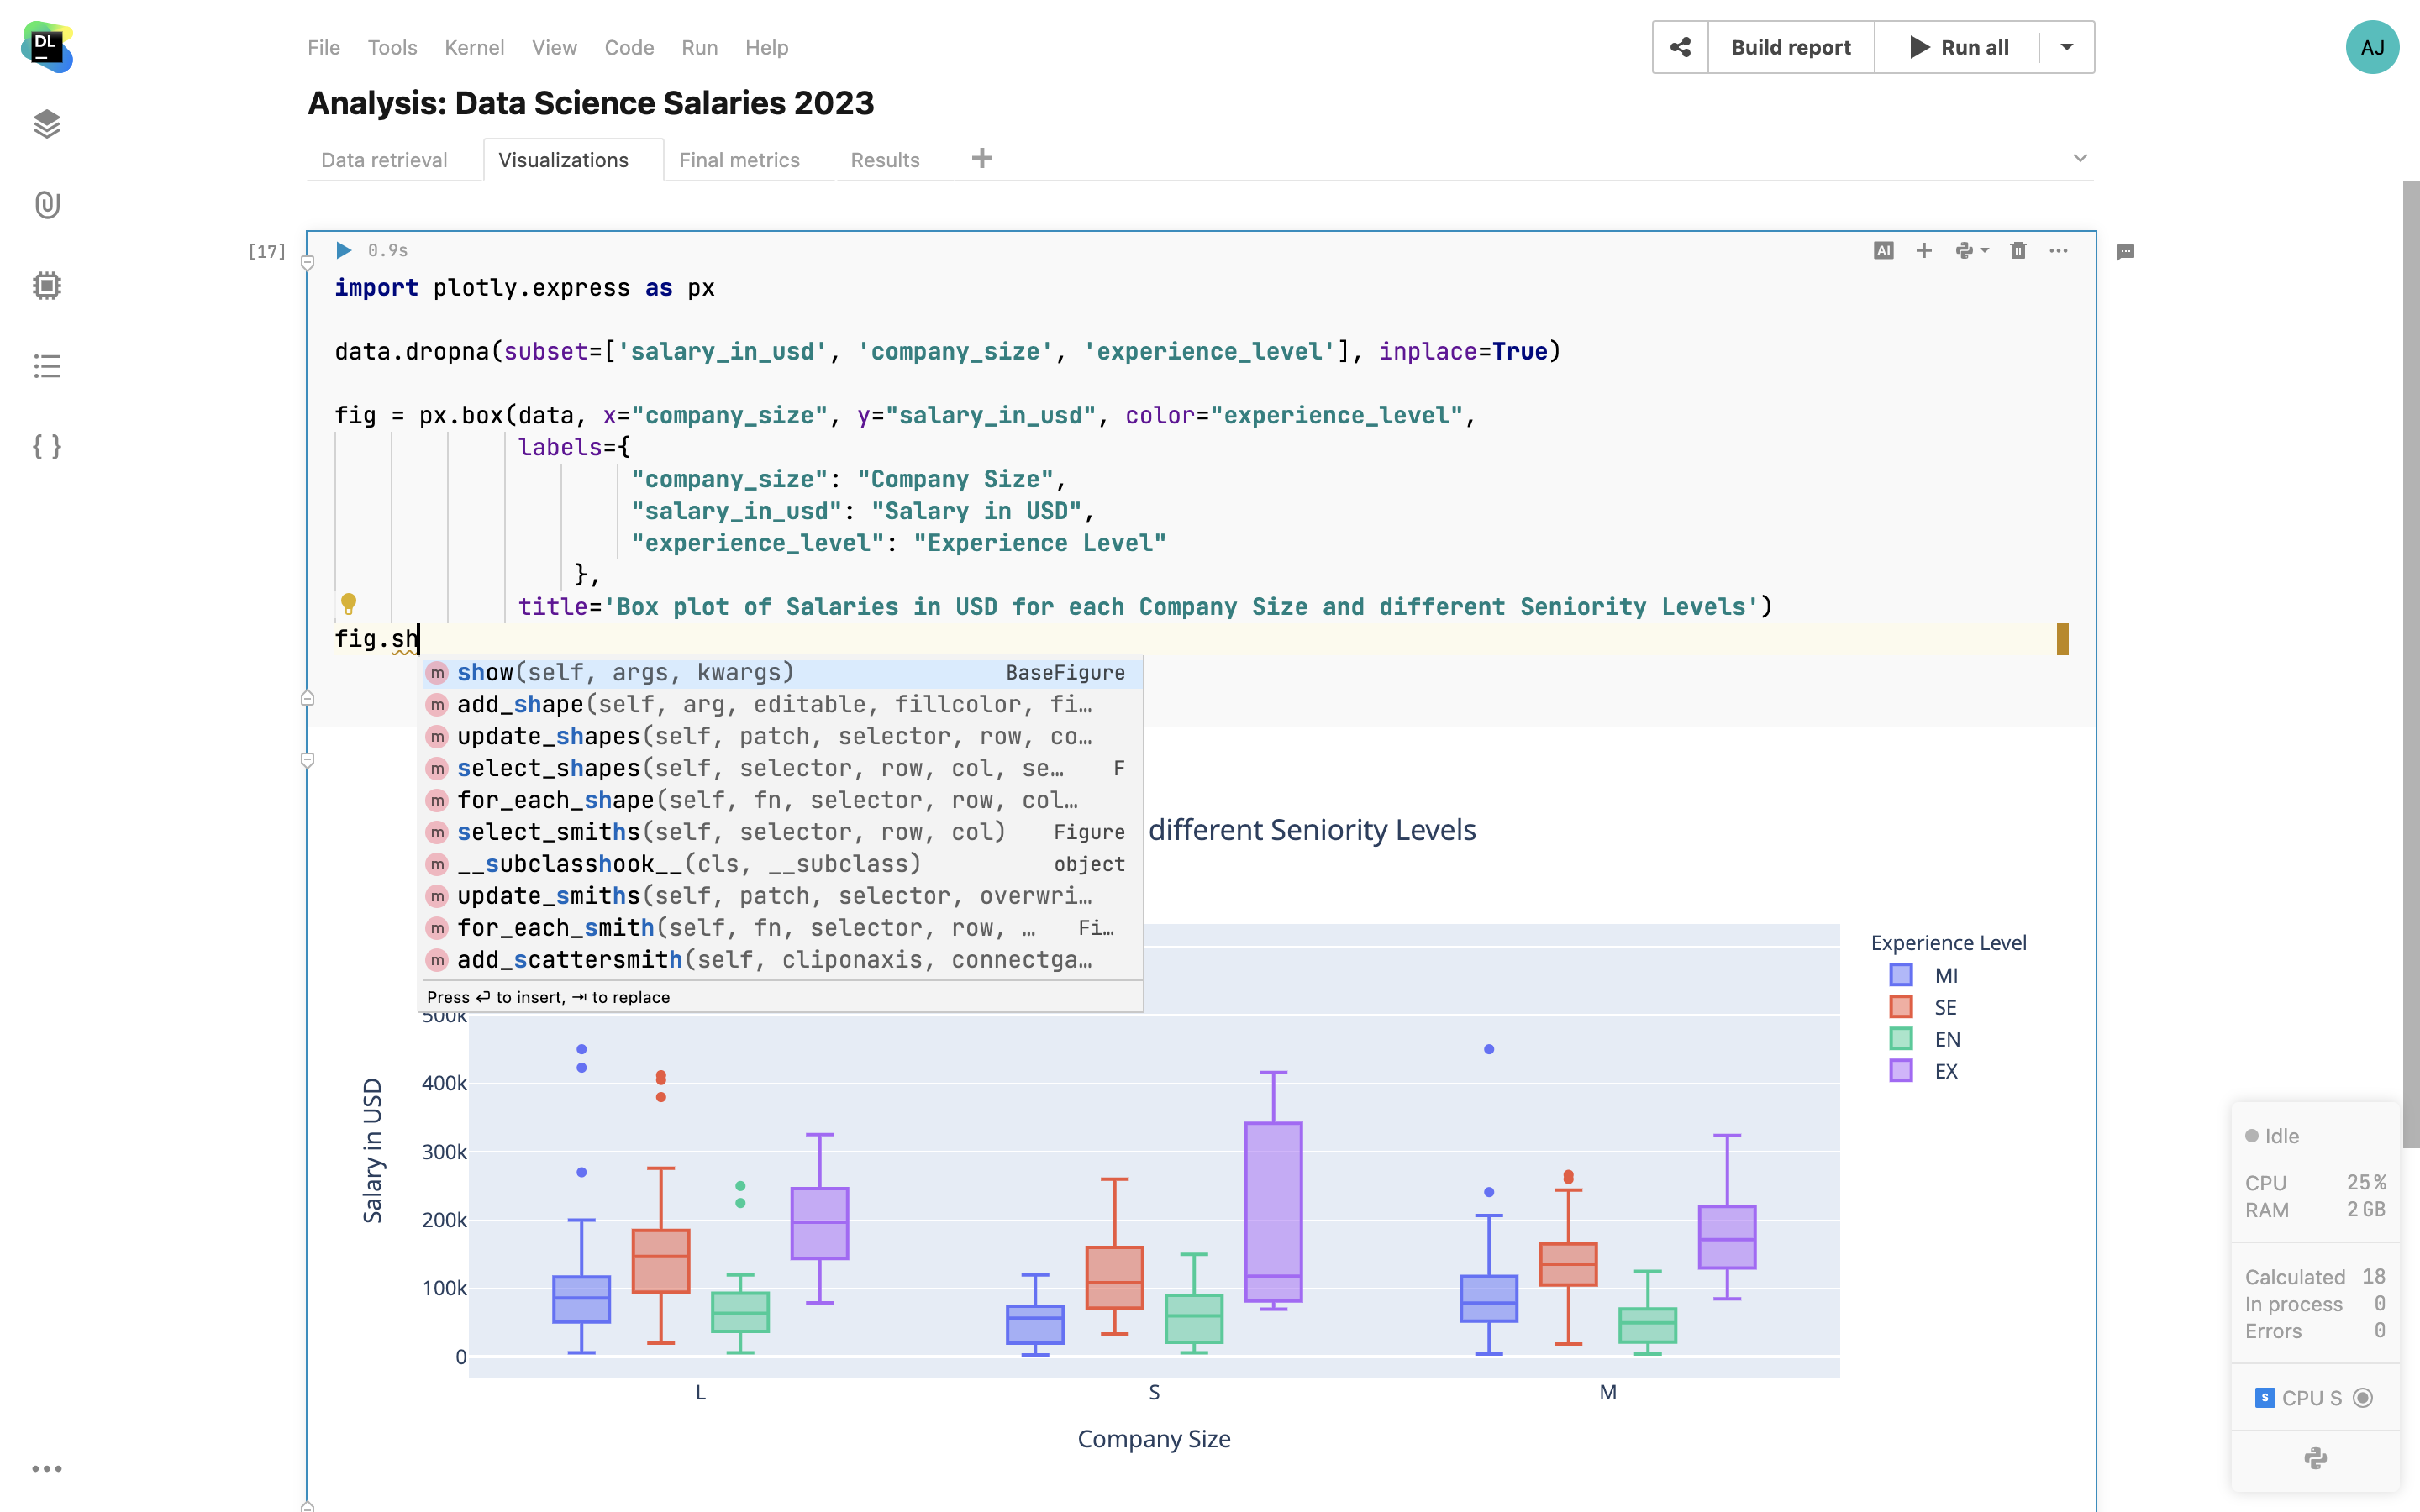Open the variables curly braces icon

tap(47, 446)
